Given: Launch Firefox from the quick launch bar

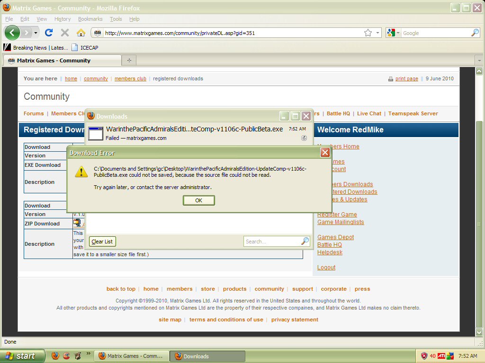Looking at the screenshot, I should tap(55, 356).
